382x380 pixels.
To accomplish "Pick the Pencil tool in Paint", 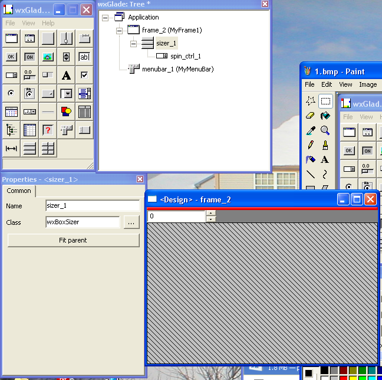I will coord(311,145).
